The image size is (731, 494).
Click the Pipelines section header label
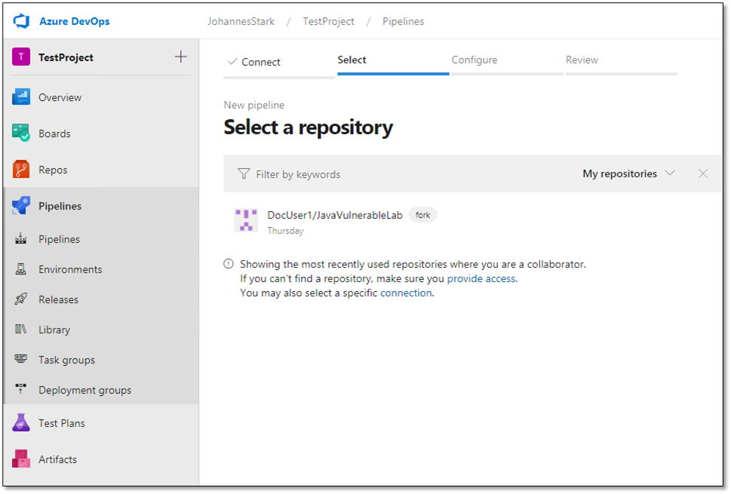click(60, 206)
